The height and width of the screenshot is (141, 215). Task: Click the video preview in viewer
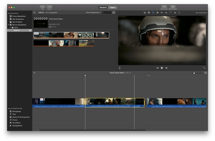point(162,41)
